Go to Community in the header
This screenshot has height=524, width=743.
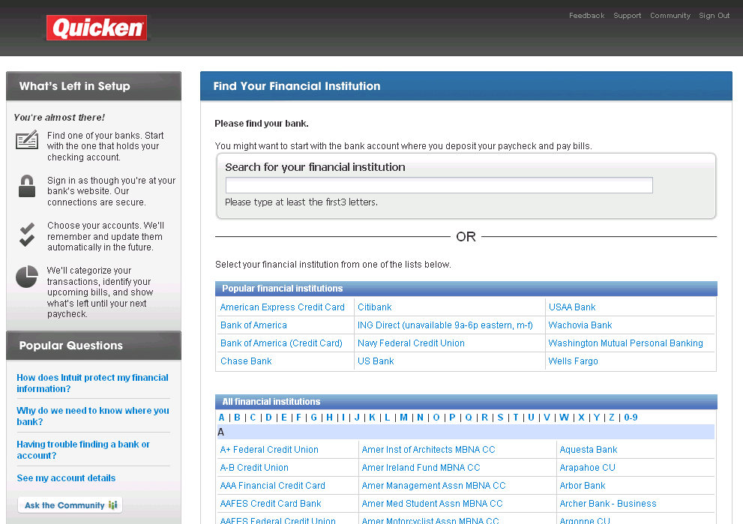pos(670,16)
